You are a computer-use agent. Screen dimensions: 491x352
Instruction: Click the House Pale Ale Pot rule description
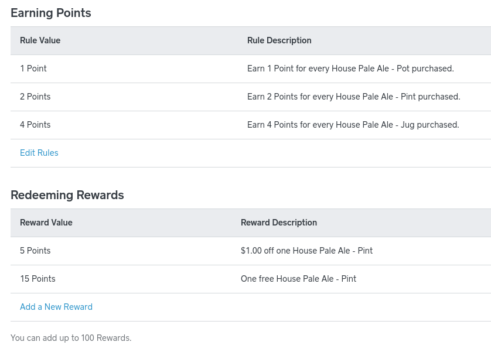[350, 69]
